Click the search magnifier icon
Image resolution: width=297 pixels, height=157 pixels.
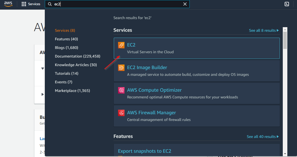pyautogui.click(x=50, y=4)
